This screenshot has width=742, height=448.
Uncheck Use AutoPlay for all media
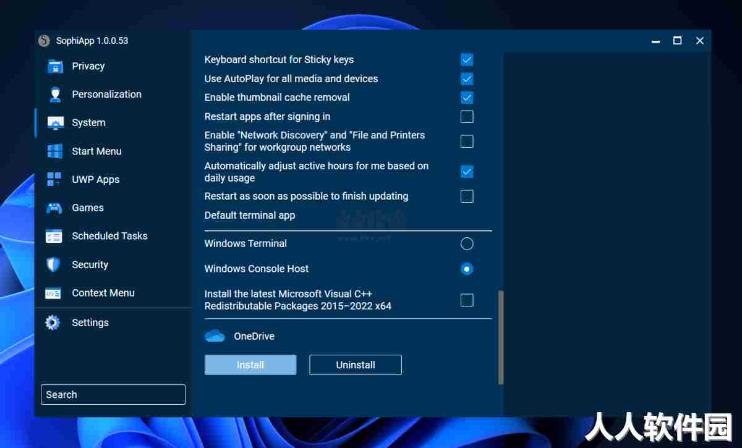click(x=467, y=79)
